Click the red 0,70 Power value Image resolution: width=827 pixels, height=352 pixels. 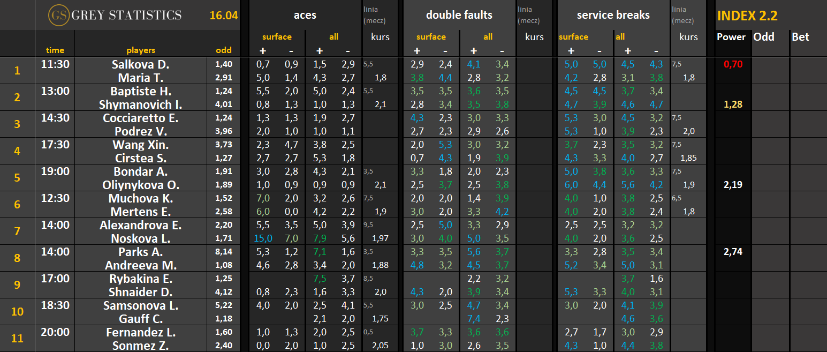(x=733, y=64)
